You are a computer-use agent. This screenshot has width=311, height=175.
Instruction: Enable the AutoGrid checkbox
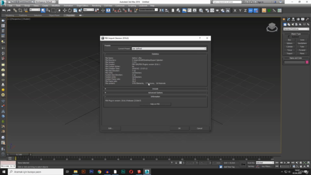pyautogui.click(x=289, y=37)
